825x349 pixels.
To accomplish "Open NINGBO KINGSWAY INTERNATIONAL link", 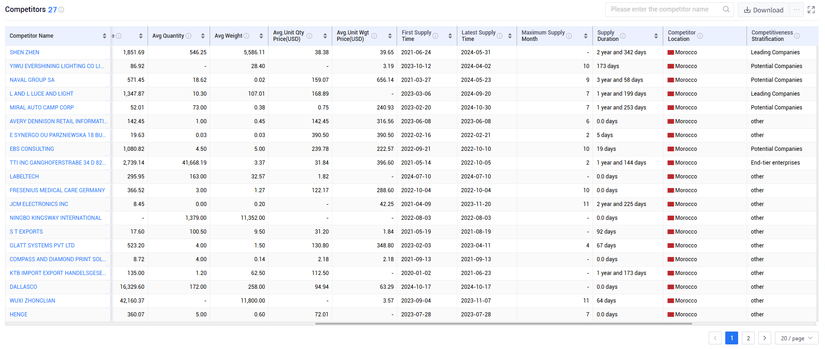I will coord(56,218).
